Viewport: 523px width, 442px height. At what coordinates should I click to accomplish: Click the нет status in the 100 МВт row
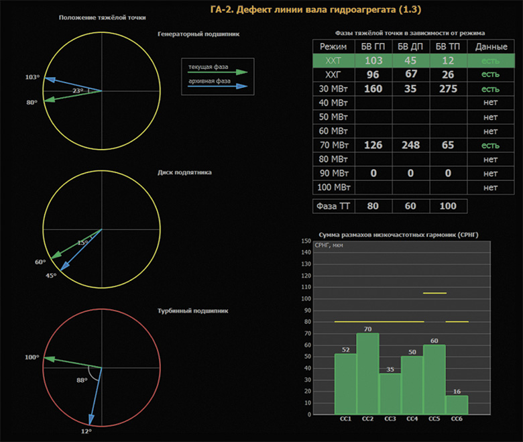(x=490, y=187)
